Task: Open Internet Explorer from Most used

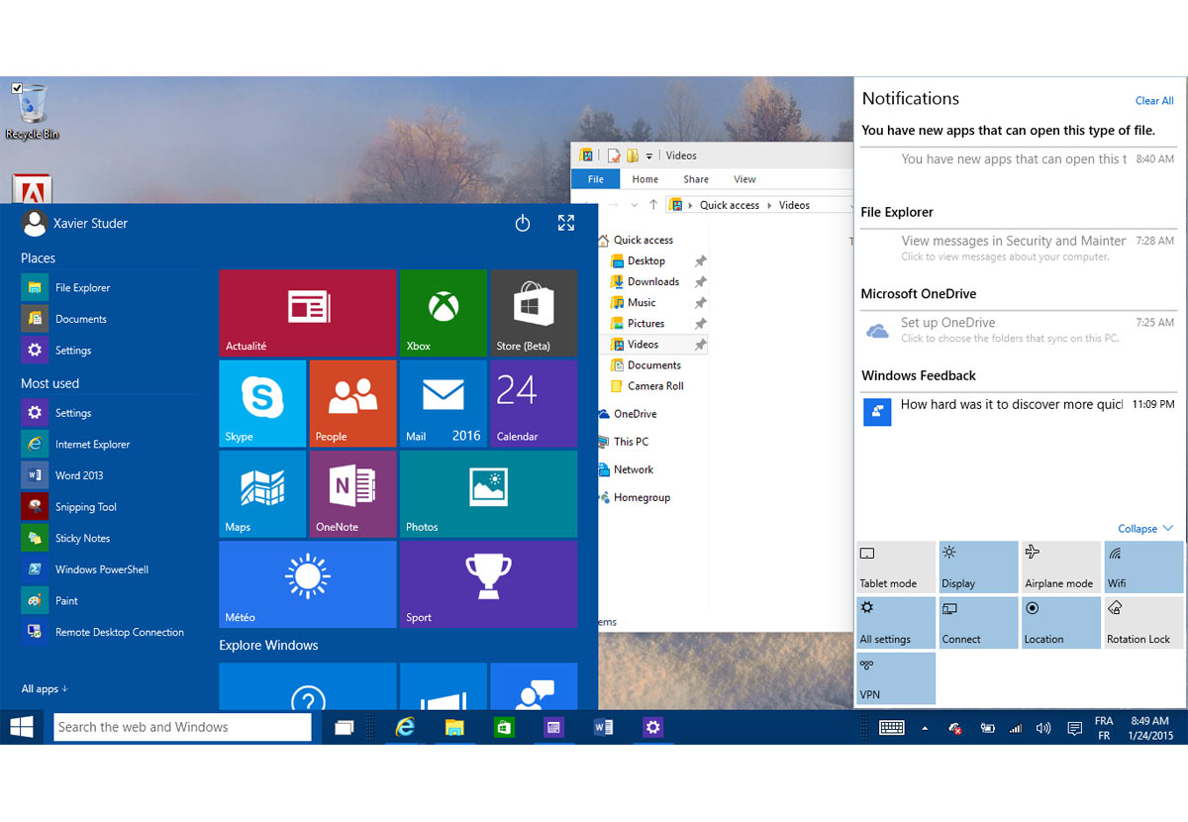Action: tap(92, 444)
